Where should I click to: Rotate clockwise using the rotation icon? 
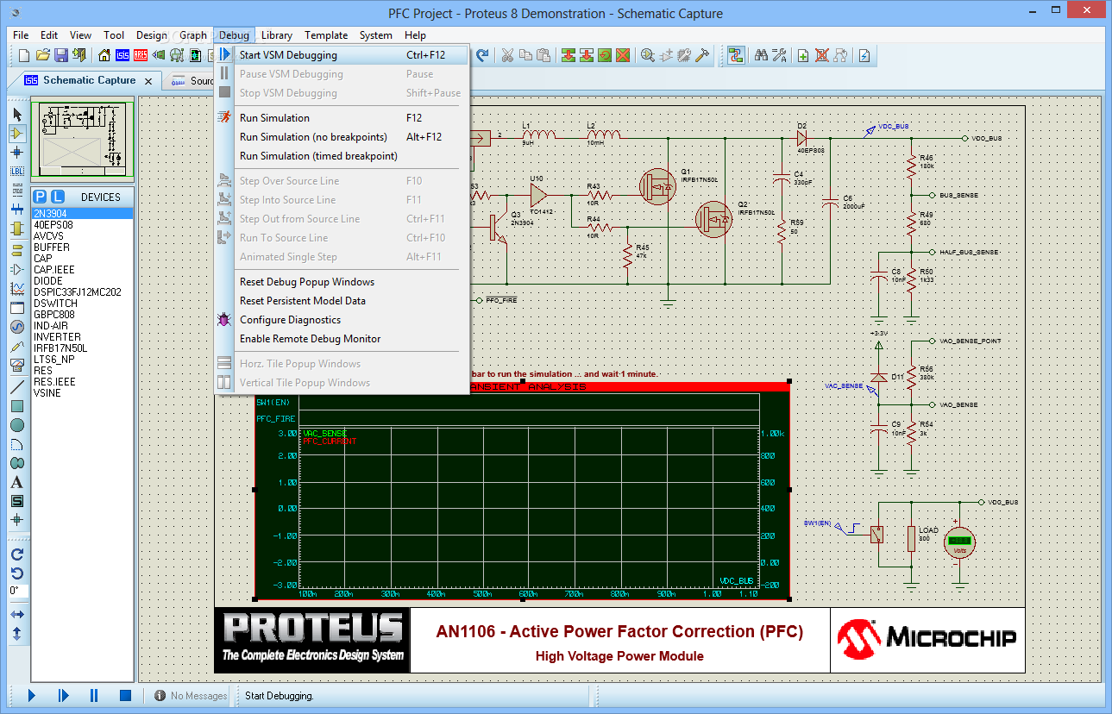click(16, 554)
